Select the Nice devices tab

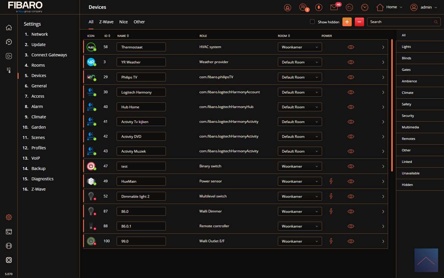[123, 22]
